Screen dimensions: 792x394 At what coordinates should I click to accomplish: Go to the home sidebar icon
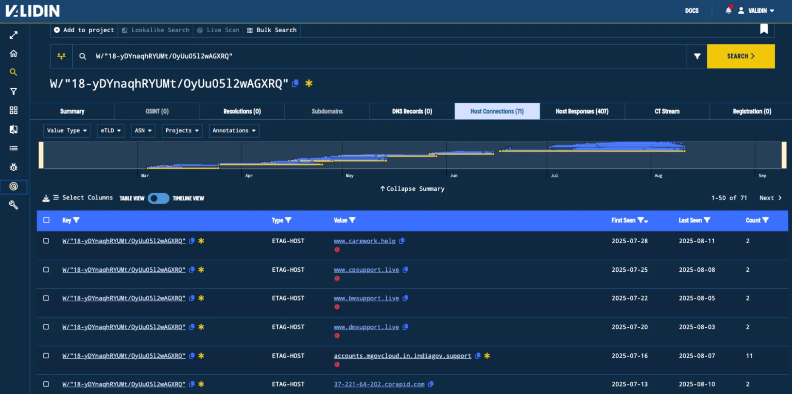pyautogui.click(x=14, y=53)
